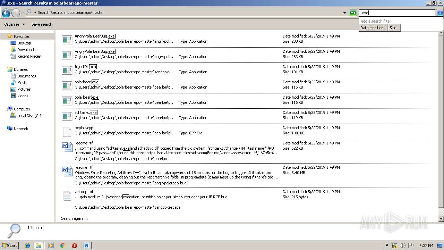Click the volume speaker tray icon

tap(403, 245)
